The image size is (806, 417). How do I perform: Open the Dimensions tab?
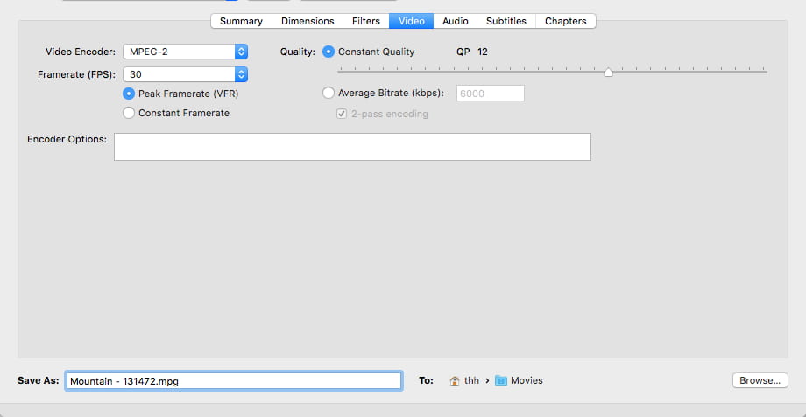308,21
